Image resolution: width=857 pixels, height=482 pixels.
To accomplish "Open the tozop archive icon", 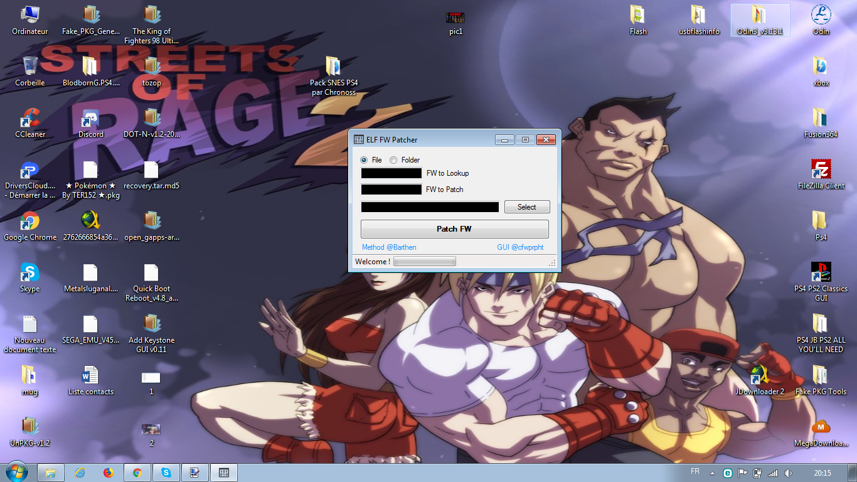I will click(x=151, y=71).
